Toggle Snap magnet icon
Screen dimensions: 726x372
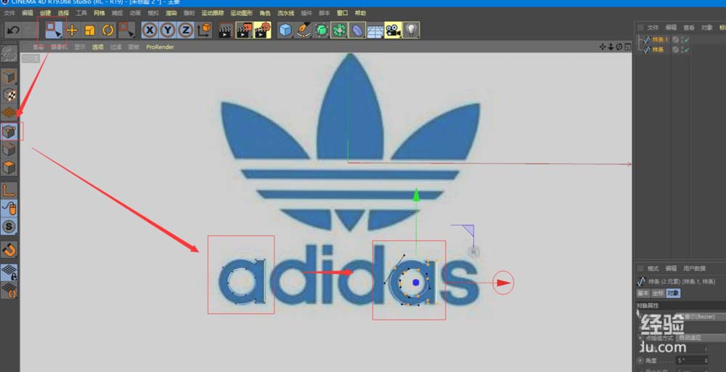click(x=9, y=250)
